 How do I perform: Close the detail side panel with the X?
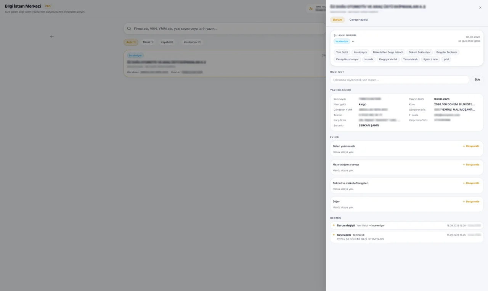(480, 8)
